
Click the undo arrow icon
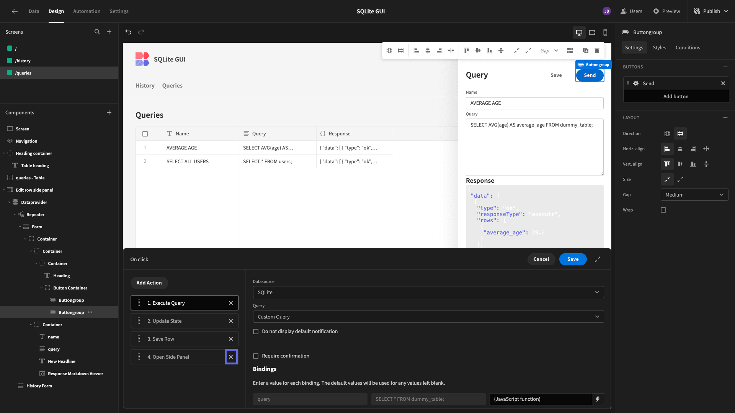point(128,32)
